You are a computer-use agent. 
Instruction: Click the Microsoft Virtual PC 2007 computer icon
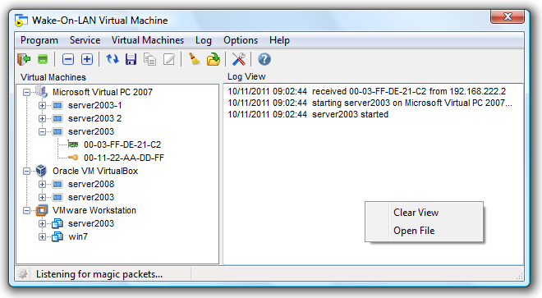42,92
